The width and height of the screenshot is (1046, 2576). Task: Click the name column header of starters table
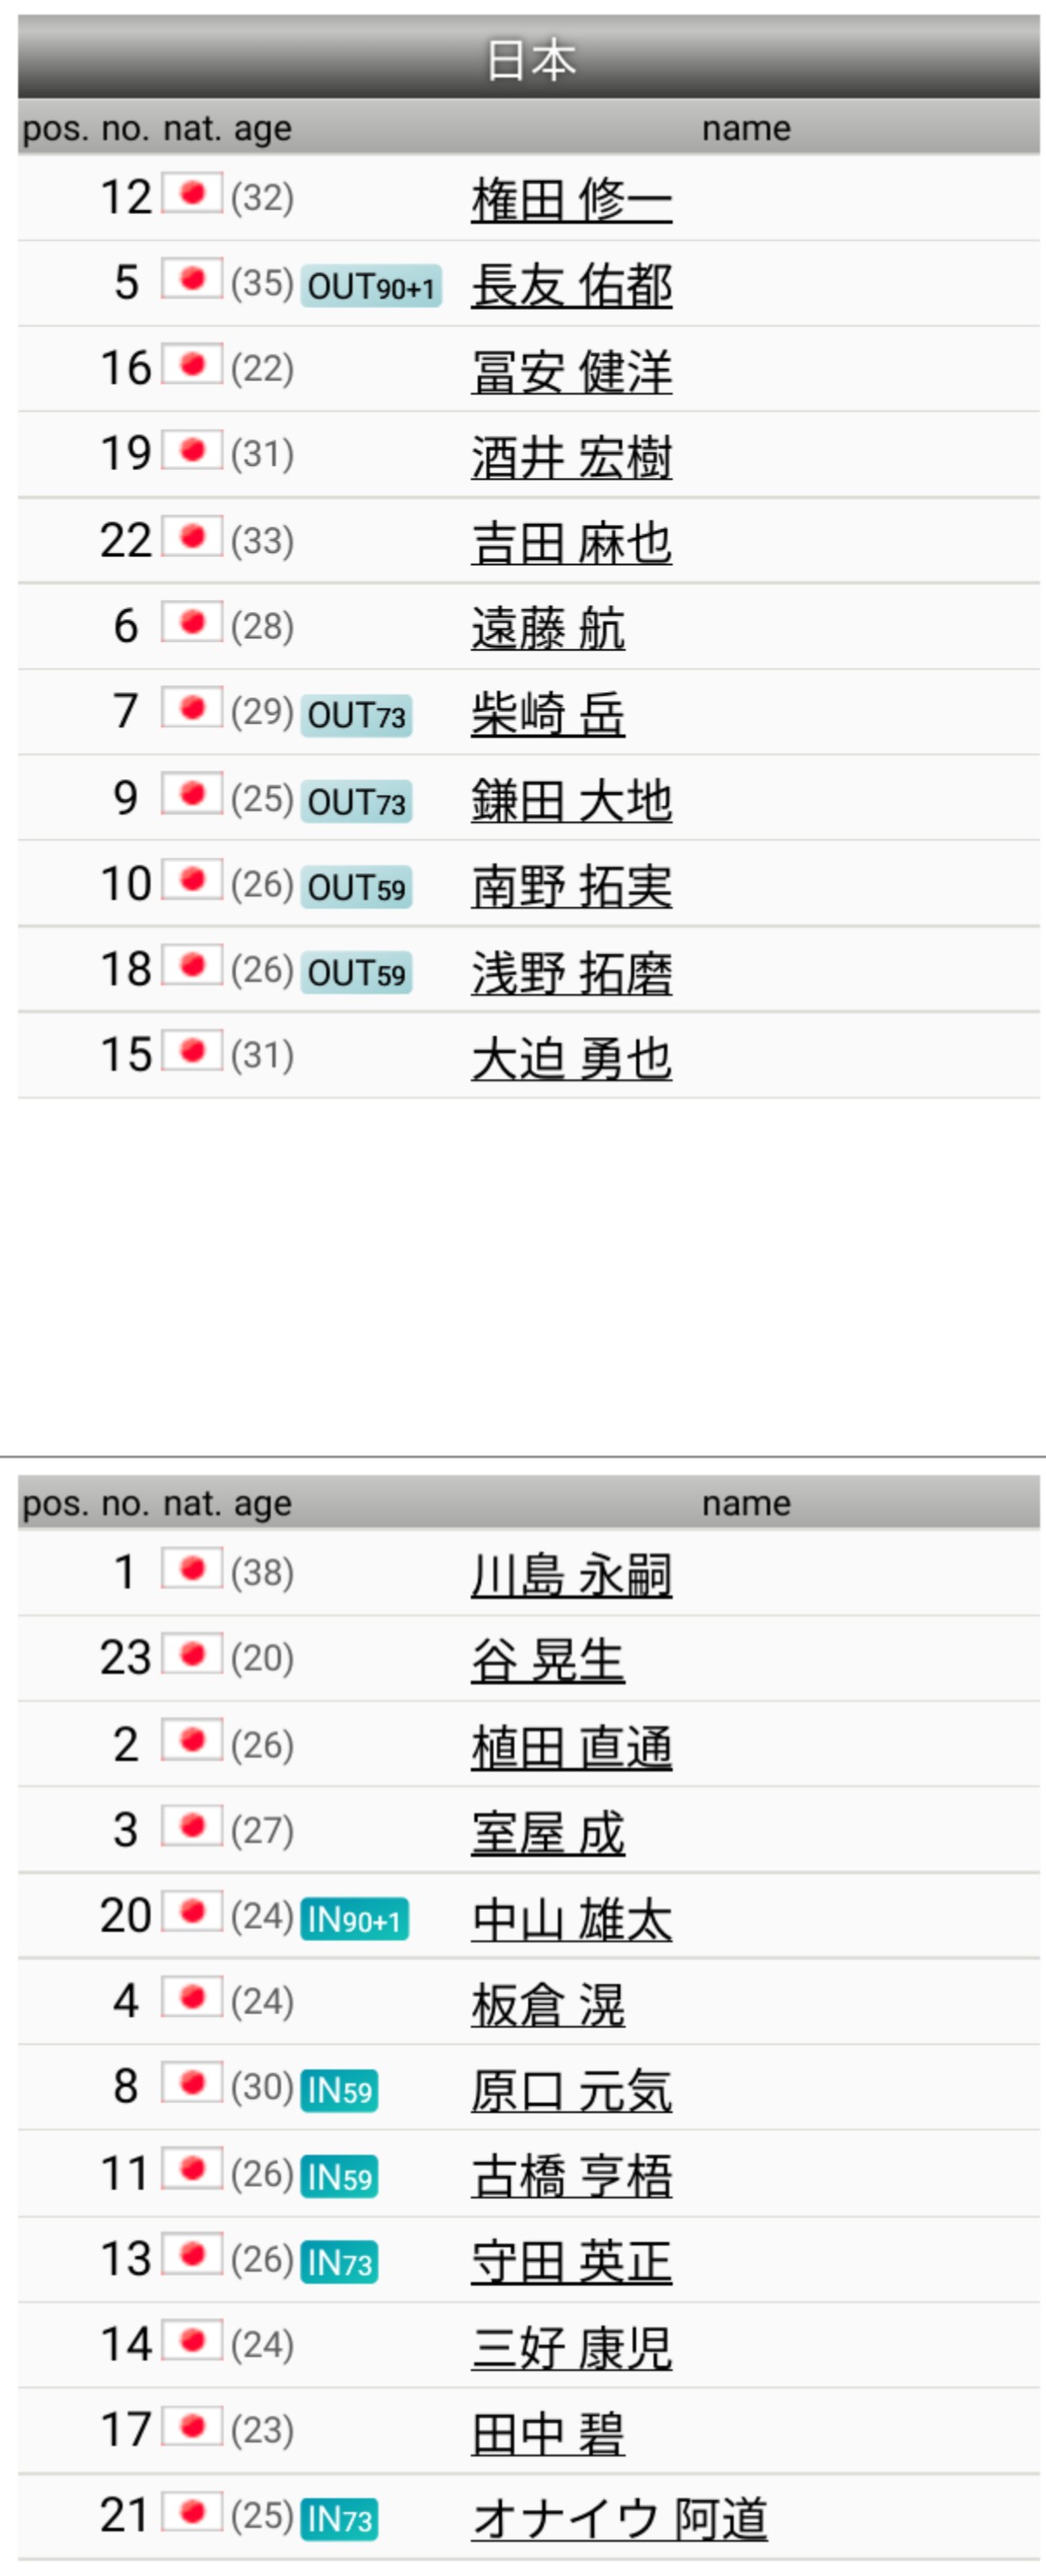tap(746, 128)
